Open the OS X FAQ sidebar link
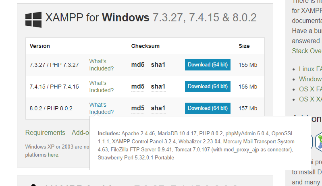Screen dimensions: 322x186 pos(310,89)
